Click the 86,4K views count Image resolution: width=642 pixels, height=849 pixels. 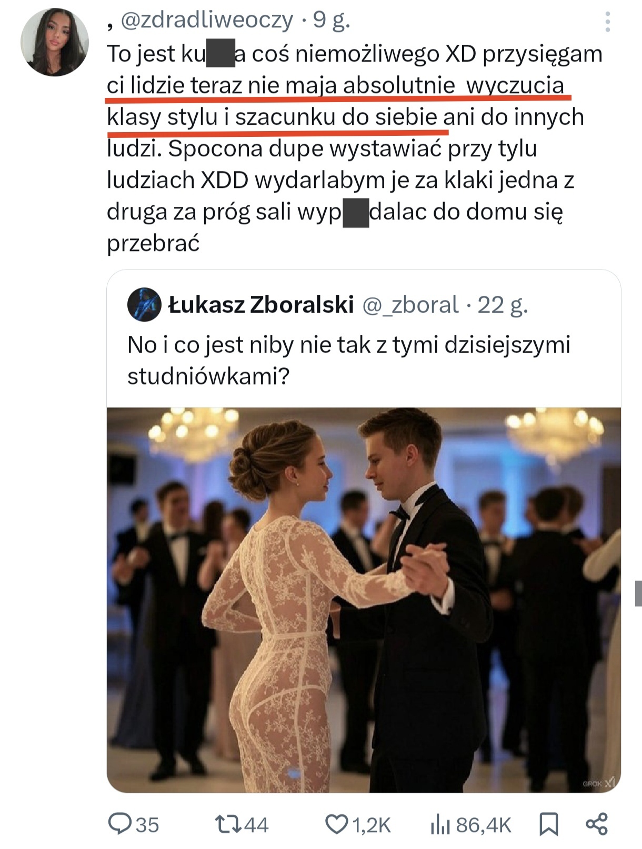click(483, 825)
